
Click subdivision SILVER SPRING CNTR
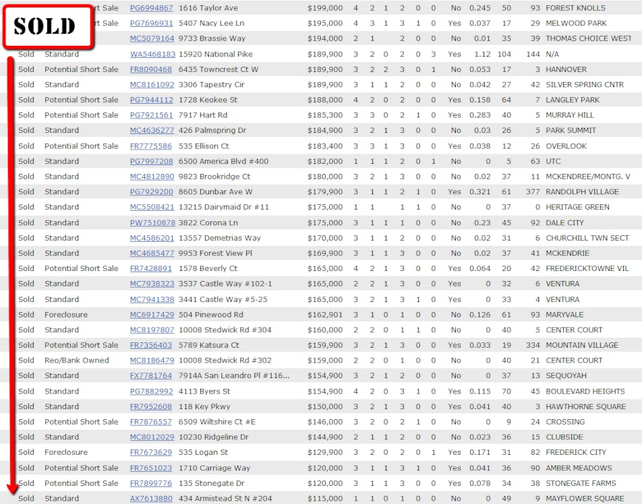pyautogui.click(x=585, y=85)
